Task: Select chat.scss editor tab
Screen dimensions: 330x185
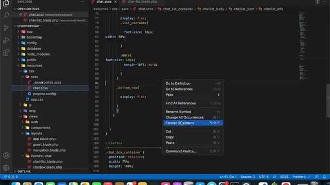Action: pos(104,2)
